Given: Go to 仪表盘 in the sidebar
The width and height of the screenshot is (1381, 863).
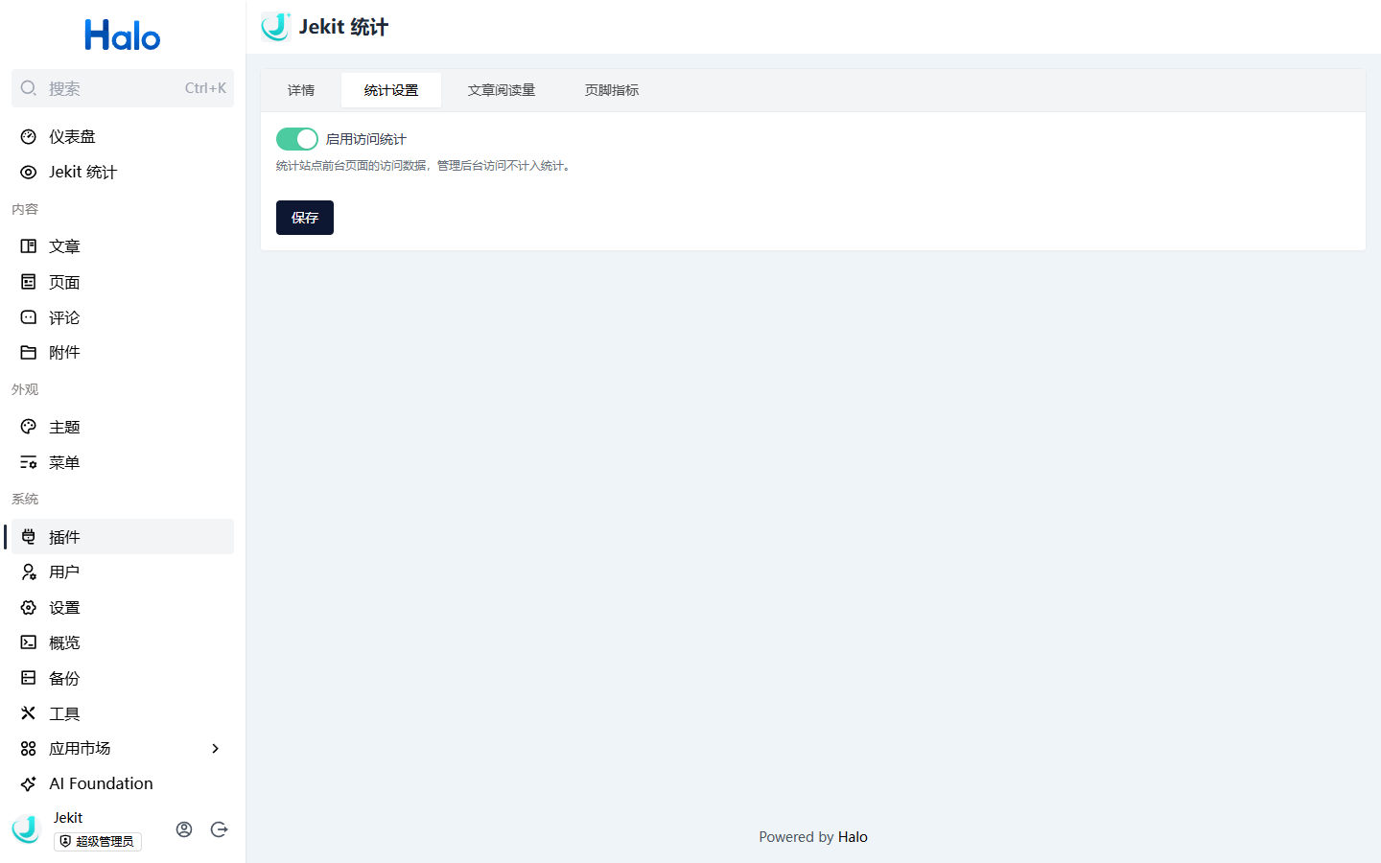Looking at the screenshot, I should tap(123, 137).
